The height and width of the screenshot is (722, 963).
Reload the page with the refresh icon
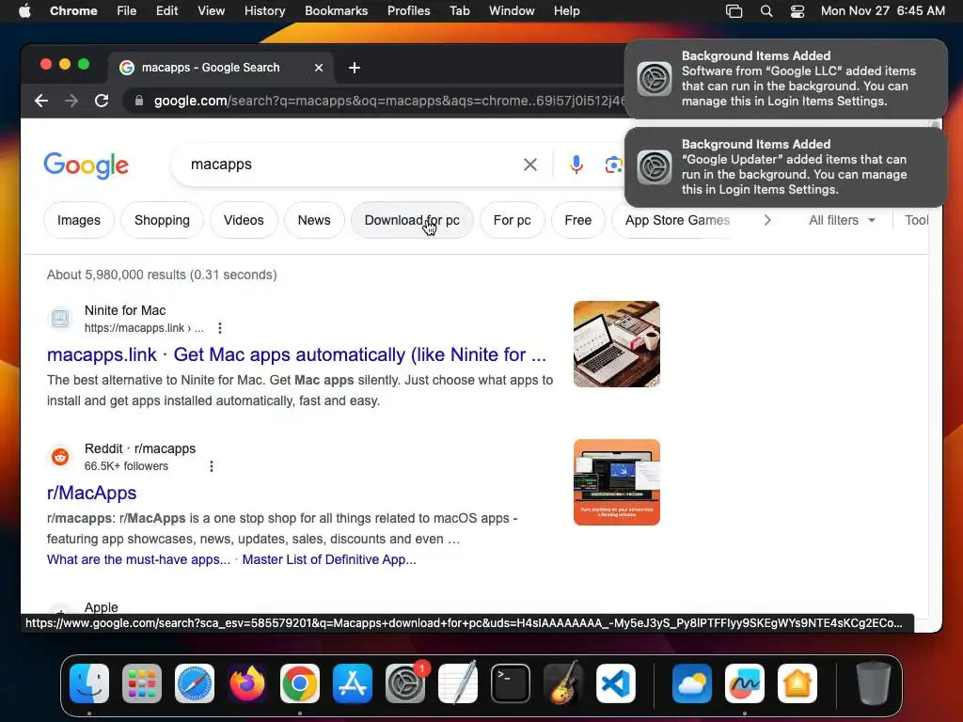pyautogui.click(x=102, y=101)
